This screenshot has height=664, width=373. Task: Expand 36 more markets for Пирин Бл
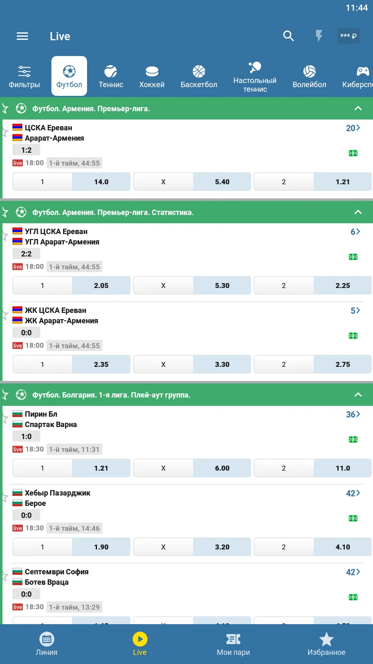pos(353,414)
